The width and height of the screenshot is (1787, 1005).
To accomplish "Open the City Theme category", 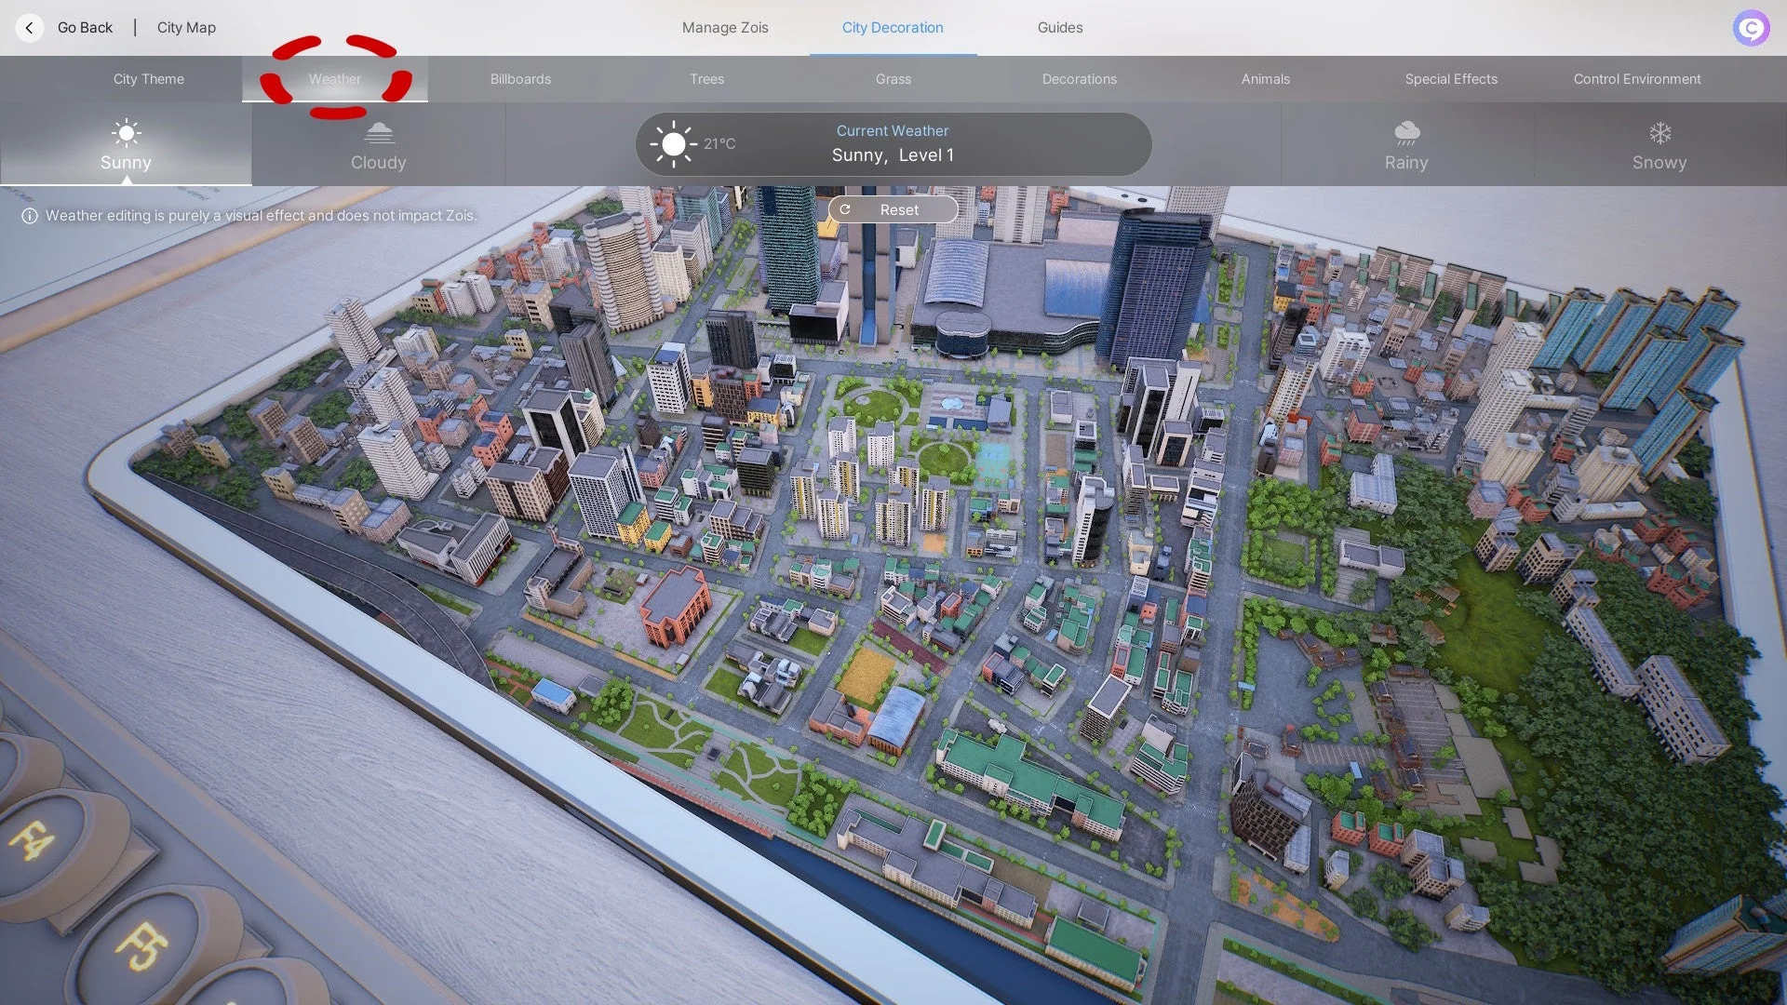I will 149,79.
